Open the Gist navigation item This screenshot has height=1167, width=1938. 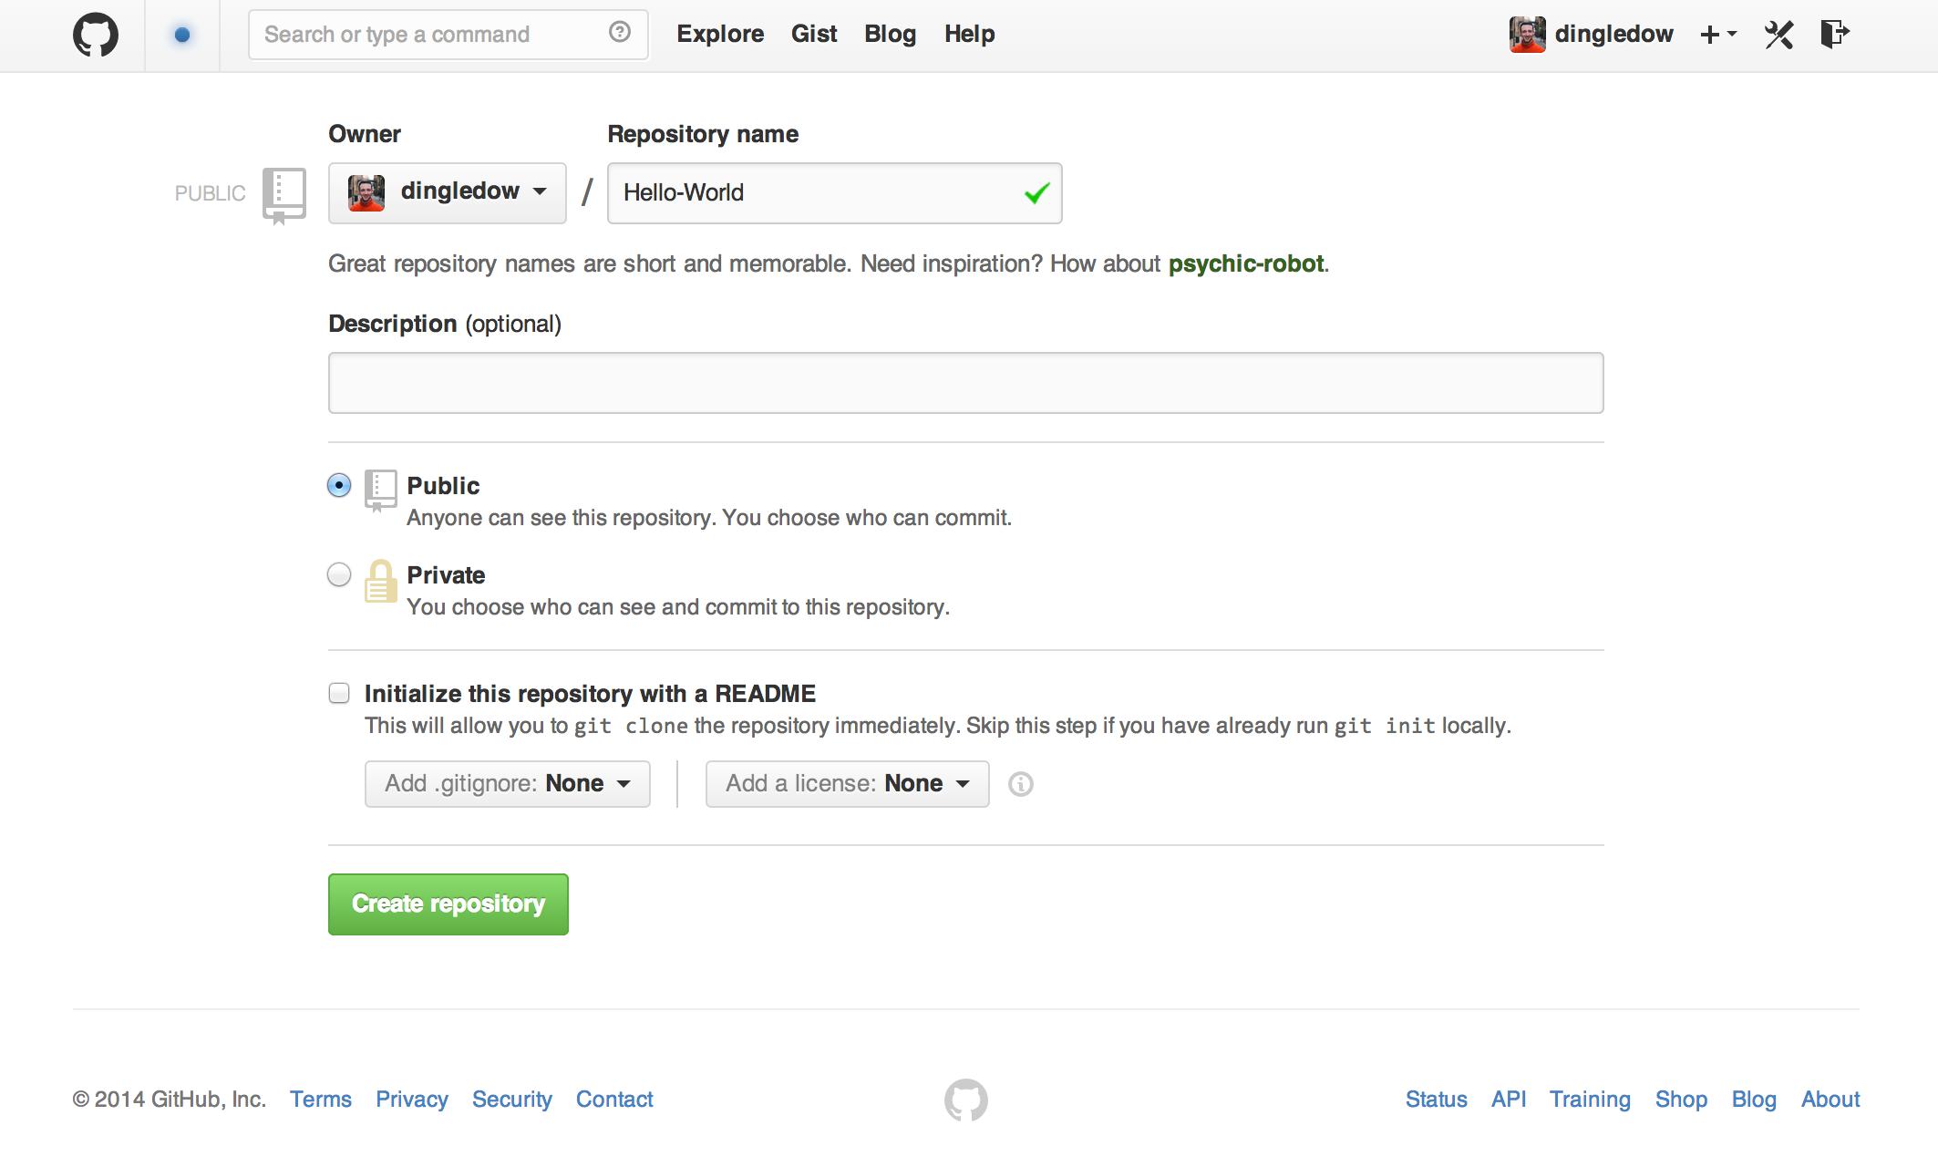point(814,35)
